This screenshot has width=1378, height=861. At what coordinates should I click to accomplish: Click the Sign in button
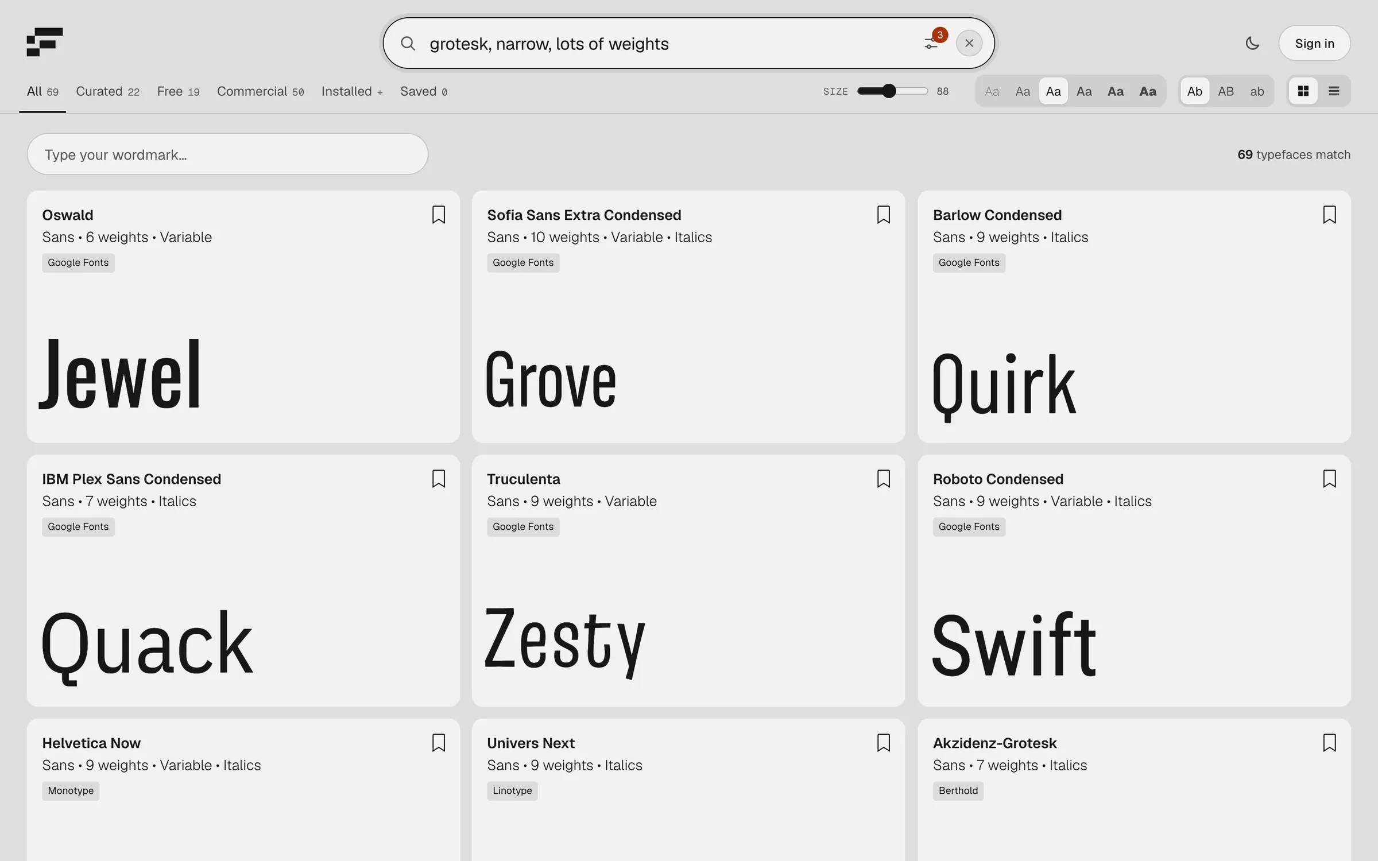pyautogui.click(x=1314, y=43)
